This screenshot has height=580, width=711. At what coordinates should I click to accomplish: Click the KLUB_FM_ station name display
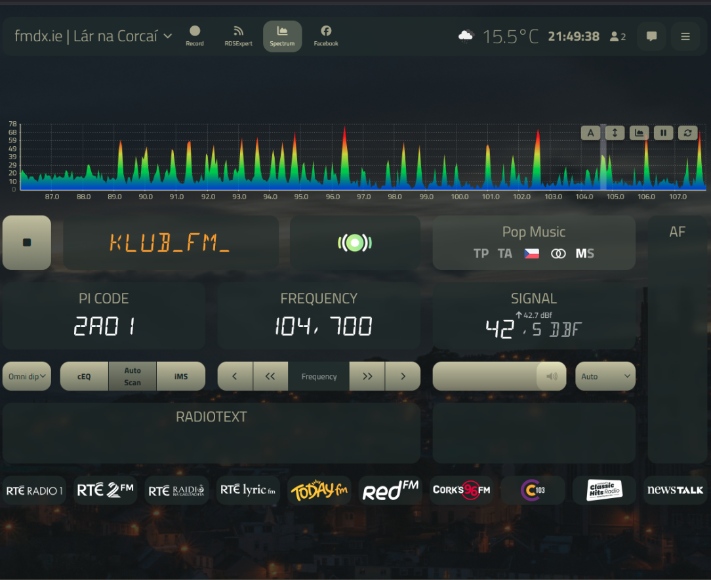(170, 242)
